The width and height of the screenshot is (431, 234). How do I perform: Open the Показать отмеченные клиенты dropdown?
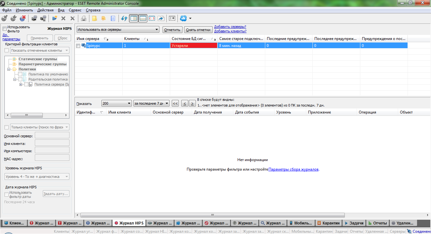coord(40,50)
